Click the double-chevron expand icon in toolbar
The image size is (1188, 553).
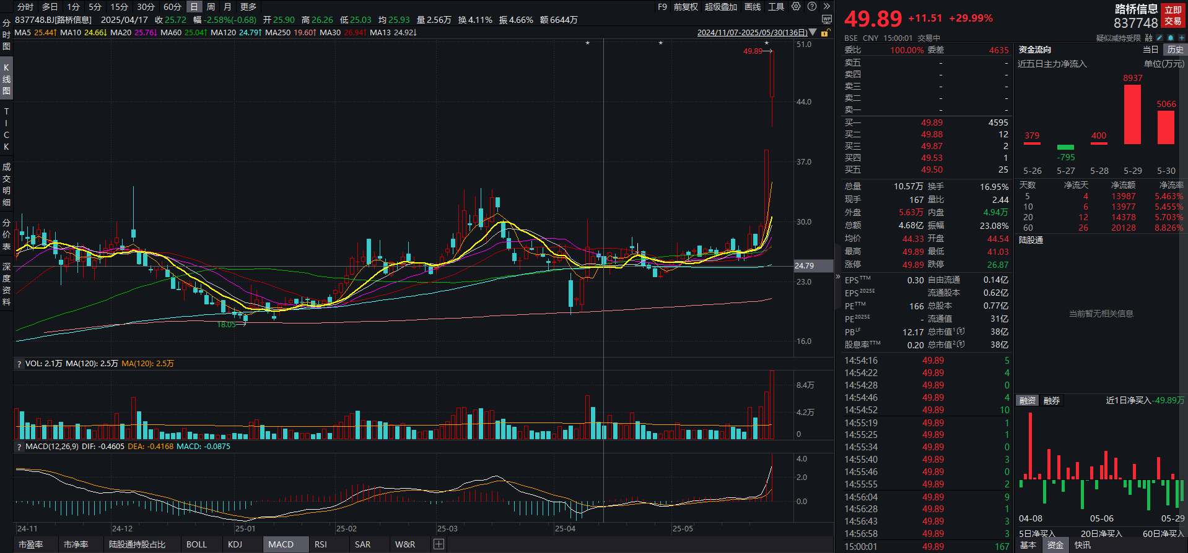(826, 7)
